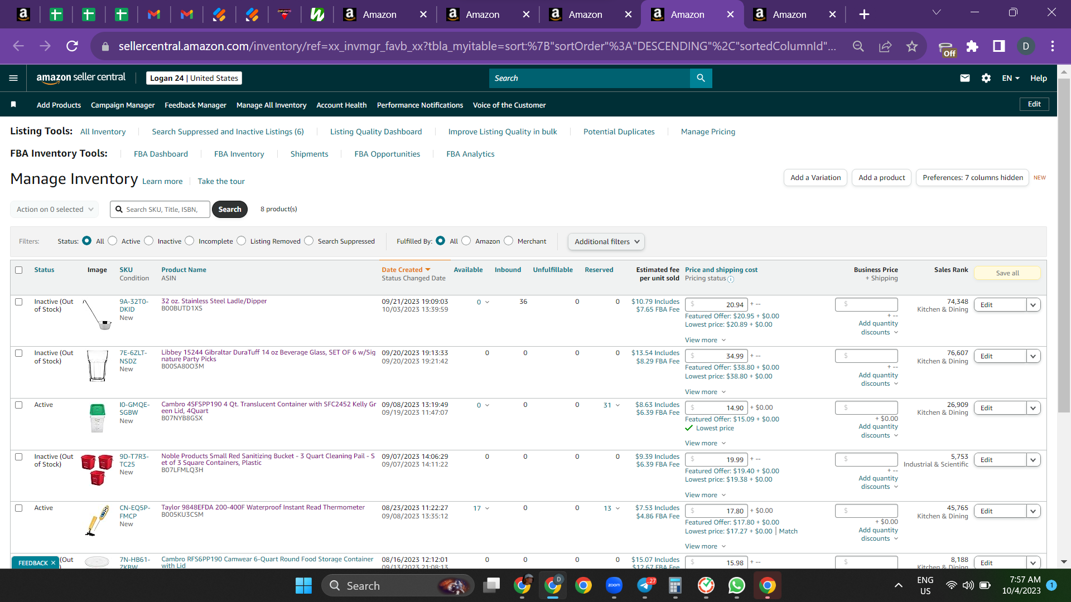Click the bookmark flag icon in the favorites bar

13,104
